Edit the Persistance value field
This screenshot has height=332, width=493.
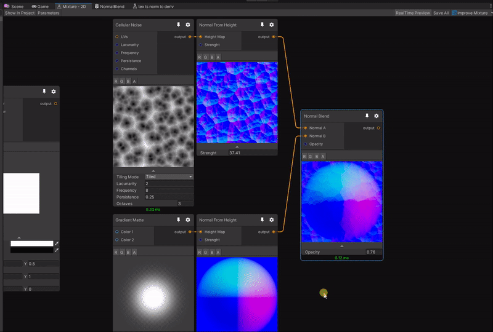(x=169, y=197)
